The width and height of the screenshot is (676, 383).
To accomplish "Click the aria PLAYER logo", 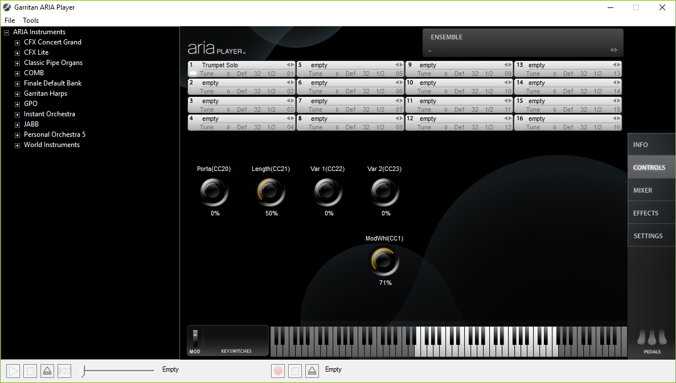I will point(216,48).
